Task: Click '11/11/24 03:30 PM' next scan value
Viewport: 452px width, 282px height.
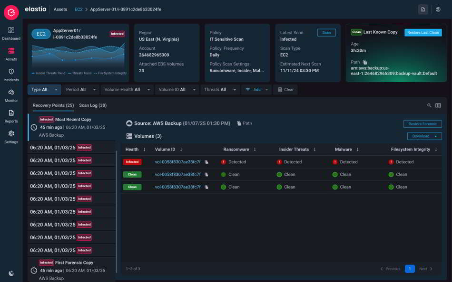Action: point(299,71)
